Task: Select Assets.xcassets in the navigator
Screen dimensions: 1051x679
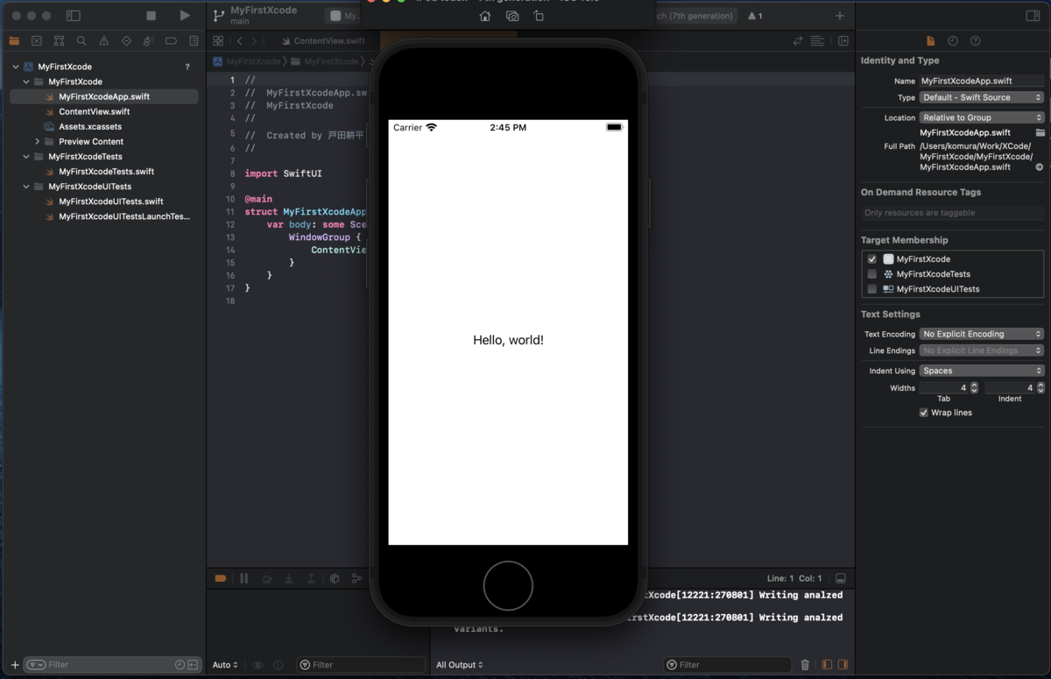Action: pyautogui.click(x=90, y=126)
